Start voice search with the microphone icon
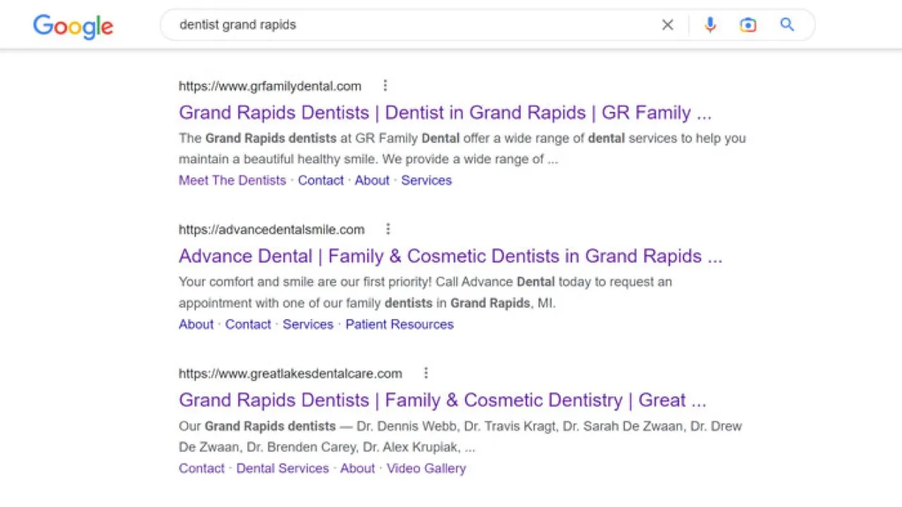 [710, 25]
